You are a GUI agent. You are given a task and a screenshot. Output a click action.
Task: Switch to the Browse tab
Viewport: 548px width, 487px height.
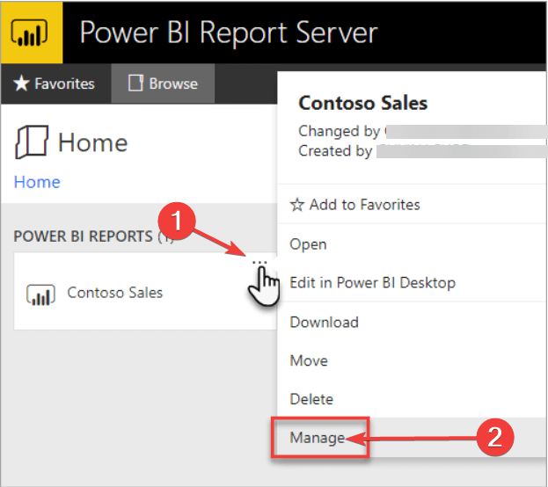163,84
